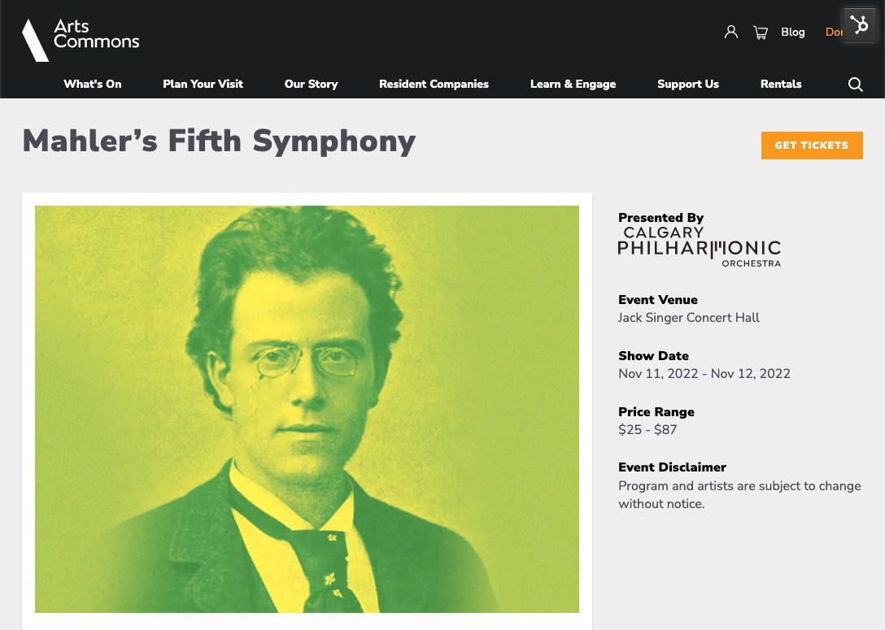
Task: Open the Plan Your Visit menu
Action: click(x=203, y=84)
